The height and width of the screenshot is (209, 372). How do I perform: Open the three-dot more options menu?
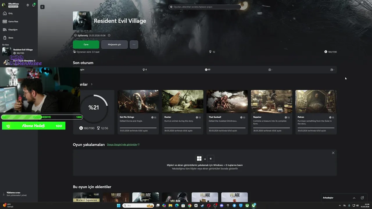134,44
